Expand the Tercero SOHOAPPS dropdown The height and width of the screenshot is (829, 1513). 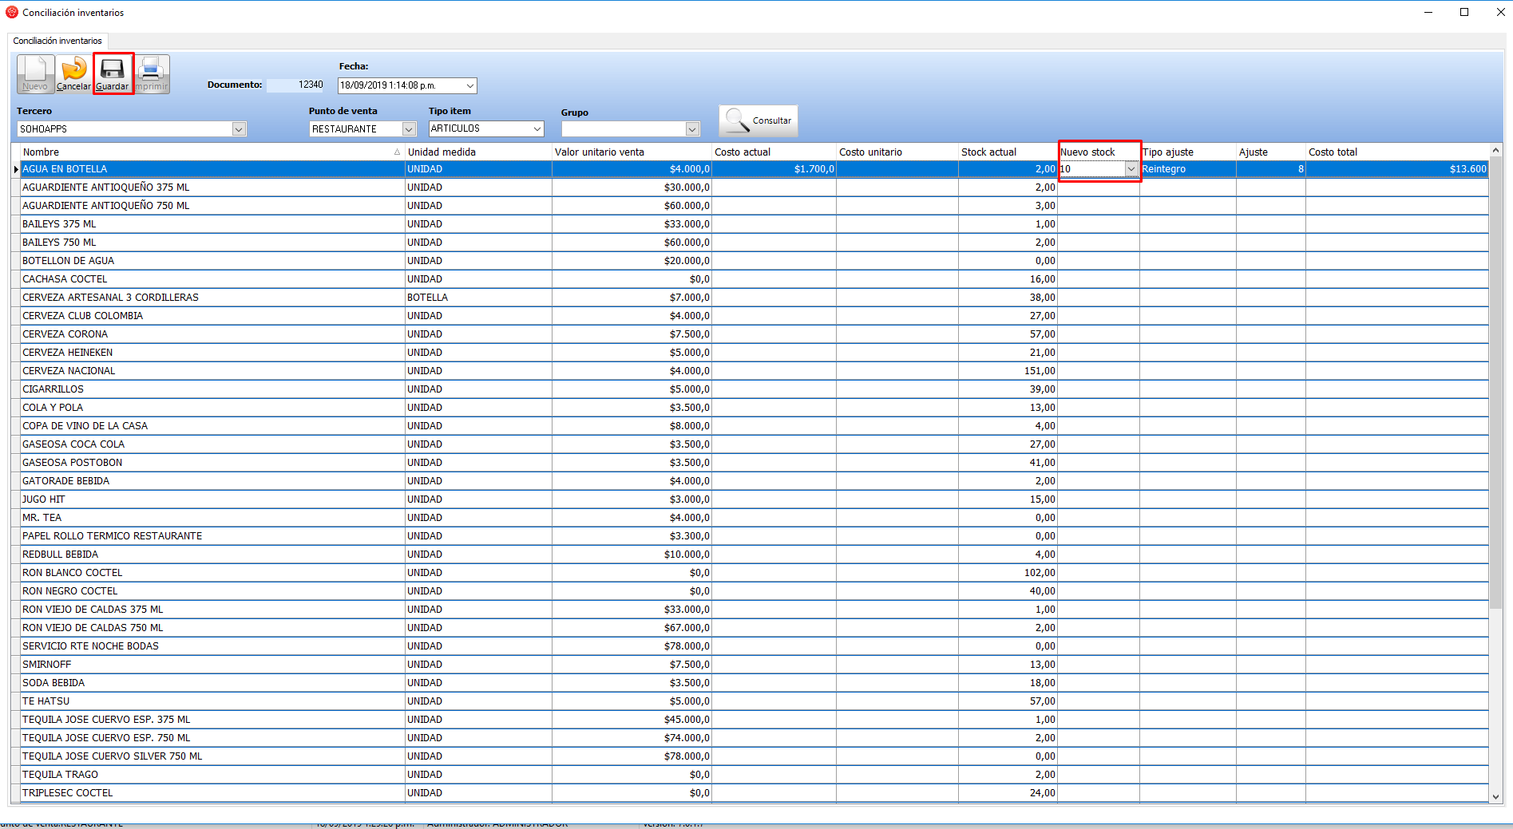click(x=238, y=128)
